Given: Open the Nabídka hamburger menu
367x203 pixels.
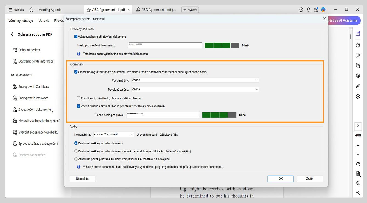Looking at the screenshot, I should 16,10.
